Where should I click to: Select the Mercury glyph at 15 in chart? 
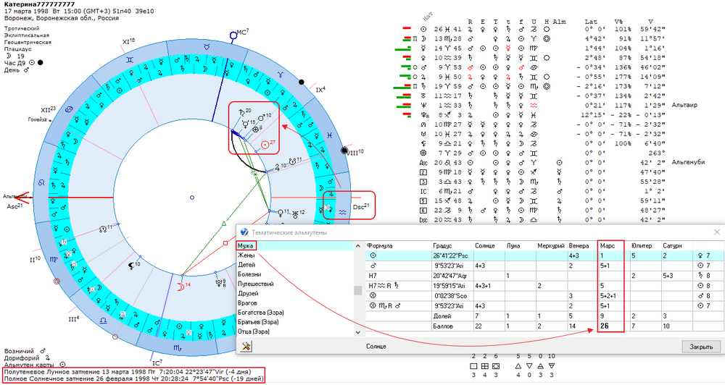tap(246, 124)
